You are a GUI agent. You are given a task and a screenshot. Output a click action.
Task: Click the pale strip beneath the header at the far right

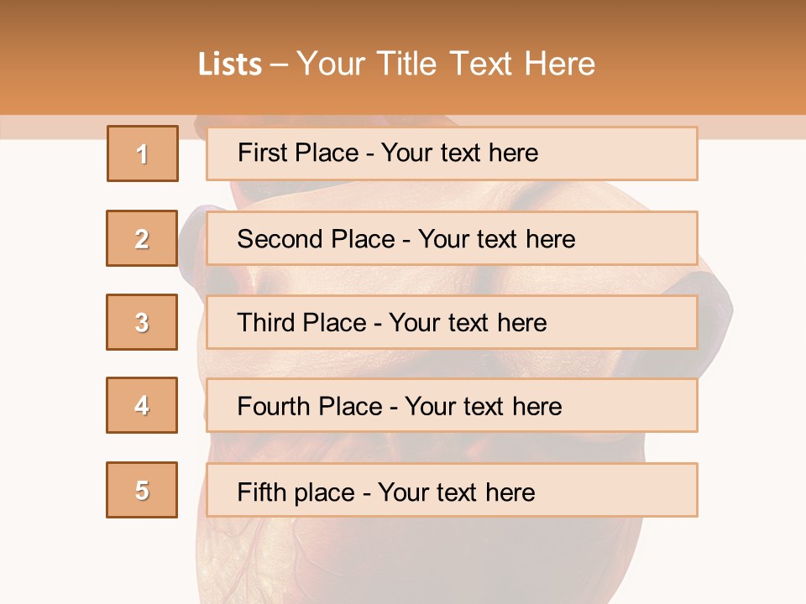click(756, 127)
